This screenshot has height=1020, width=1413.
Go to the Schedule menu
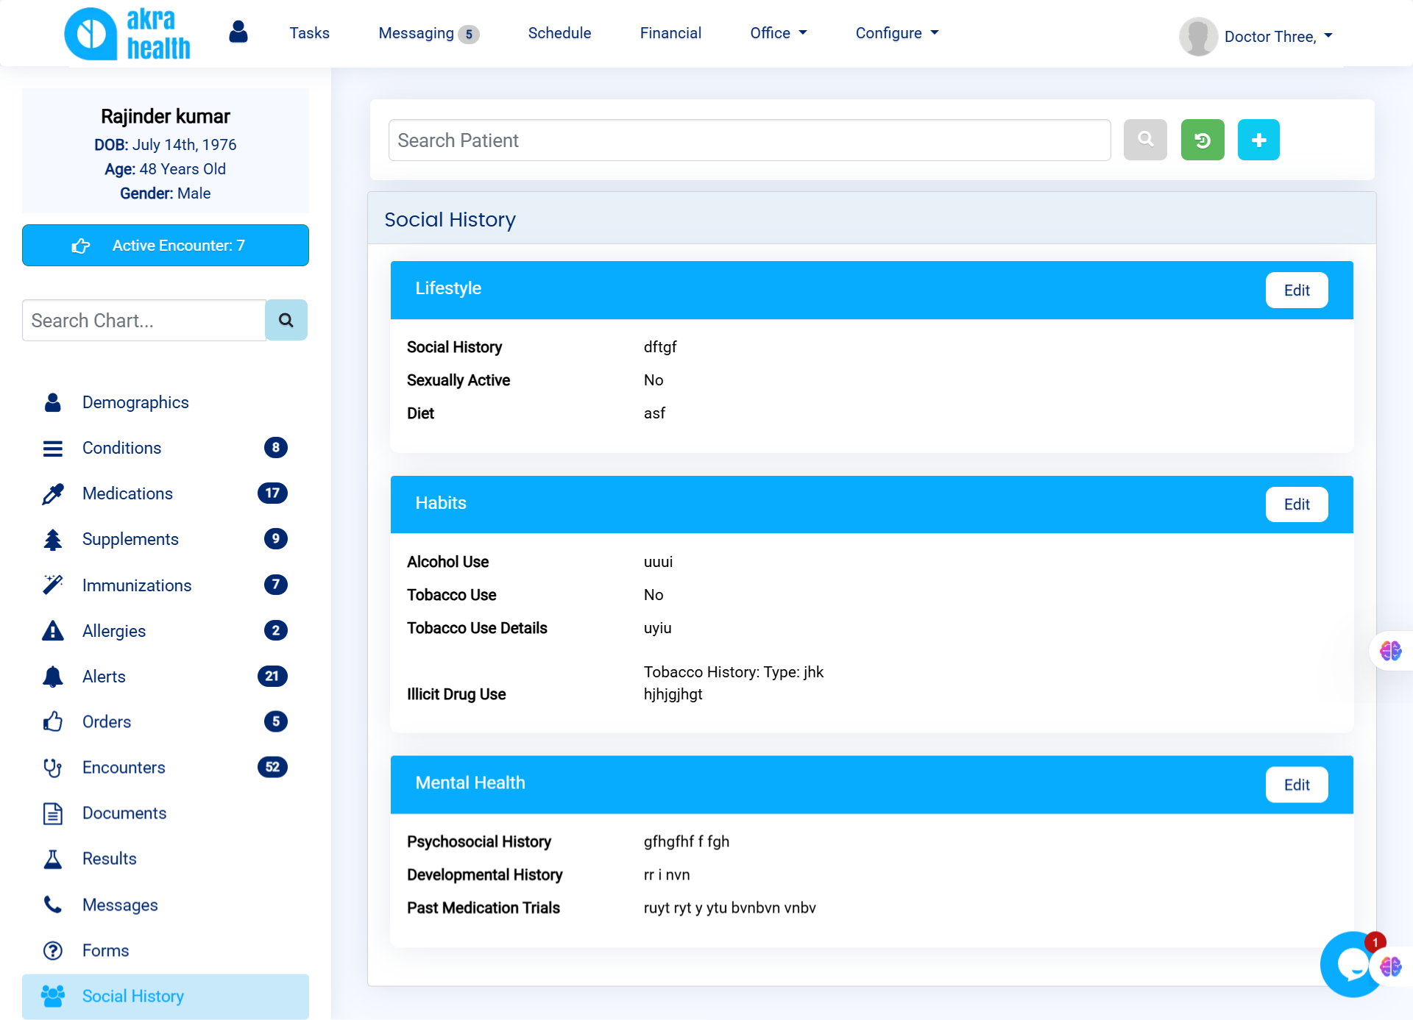tap(559, 33)
